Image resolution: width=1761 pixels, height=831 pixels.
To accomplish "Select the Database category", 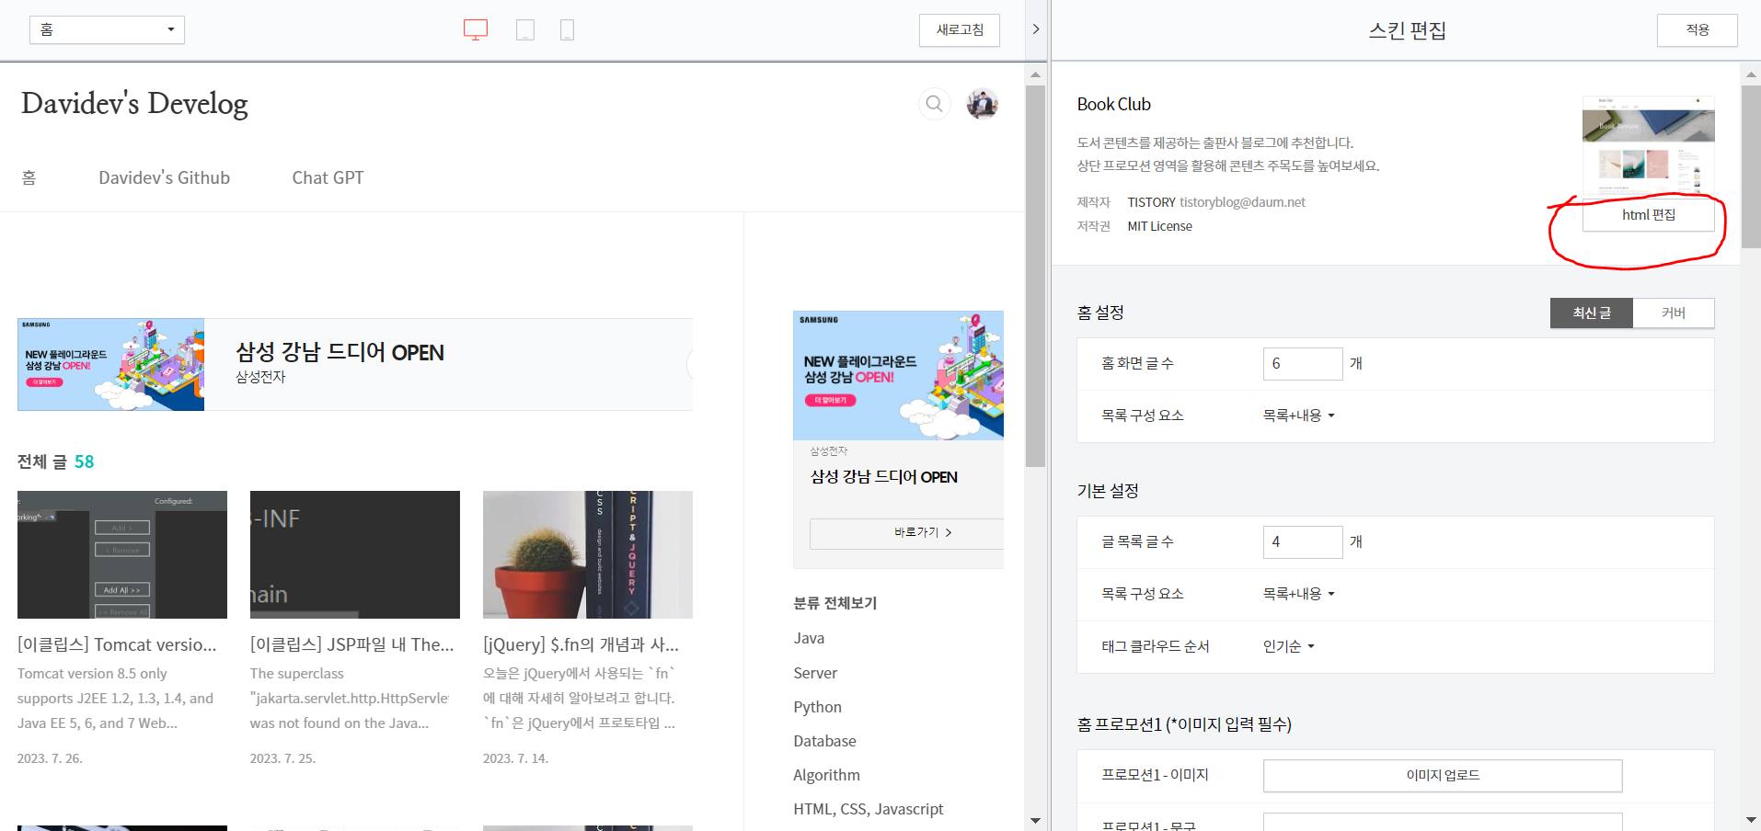I will click(824, 741).
